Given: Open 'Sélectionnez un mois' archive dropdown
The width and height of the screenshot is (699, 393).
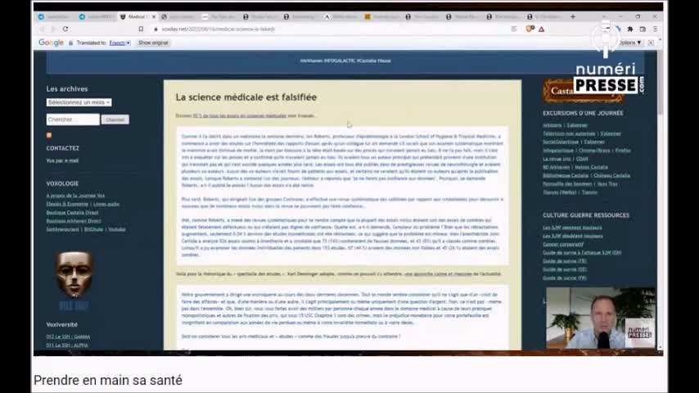Looking at the screenshot, I should point(79,102).
